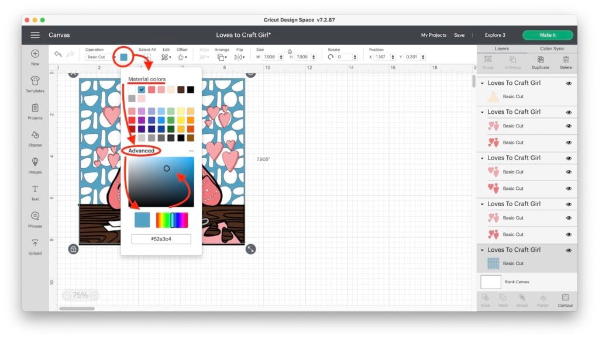Click the gray swatch under Material colors
Screen dimensions: 599x340
132,99
